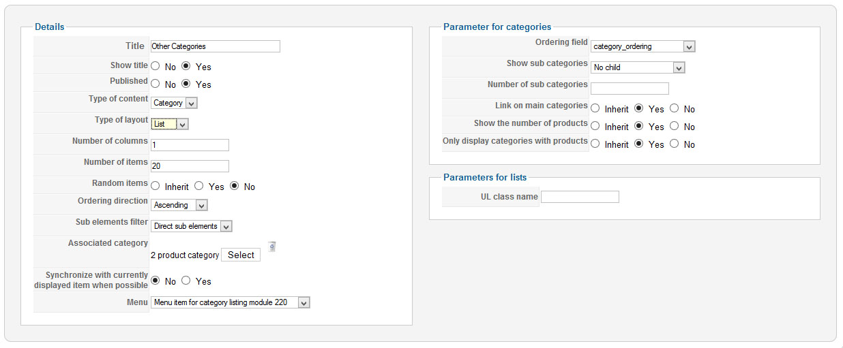Open the Ordering field dropdown
The width and height of the screenshot is (843, 348).
coord(642,46)
